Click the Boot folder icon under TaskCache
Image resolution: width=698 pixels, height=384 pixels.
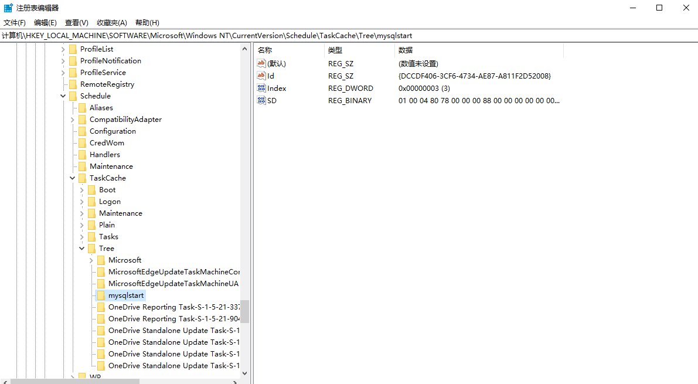coord(91,189)
